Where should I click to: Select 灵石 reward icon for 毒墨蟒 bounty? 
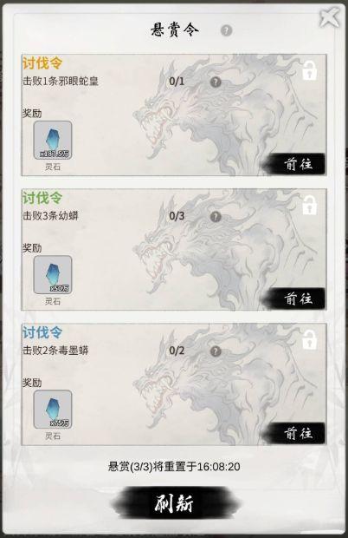(53, 409)
